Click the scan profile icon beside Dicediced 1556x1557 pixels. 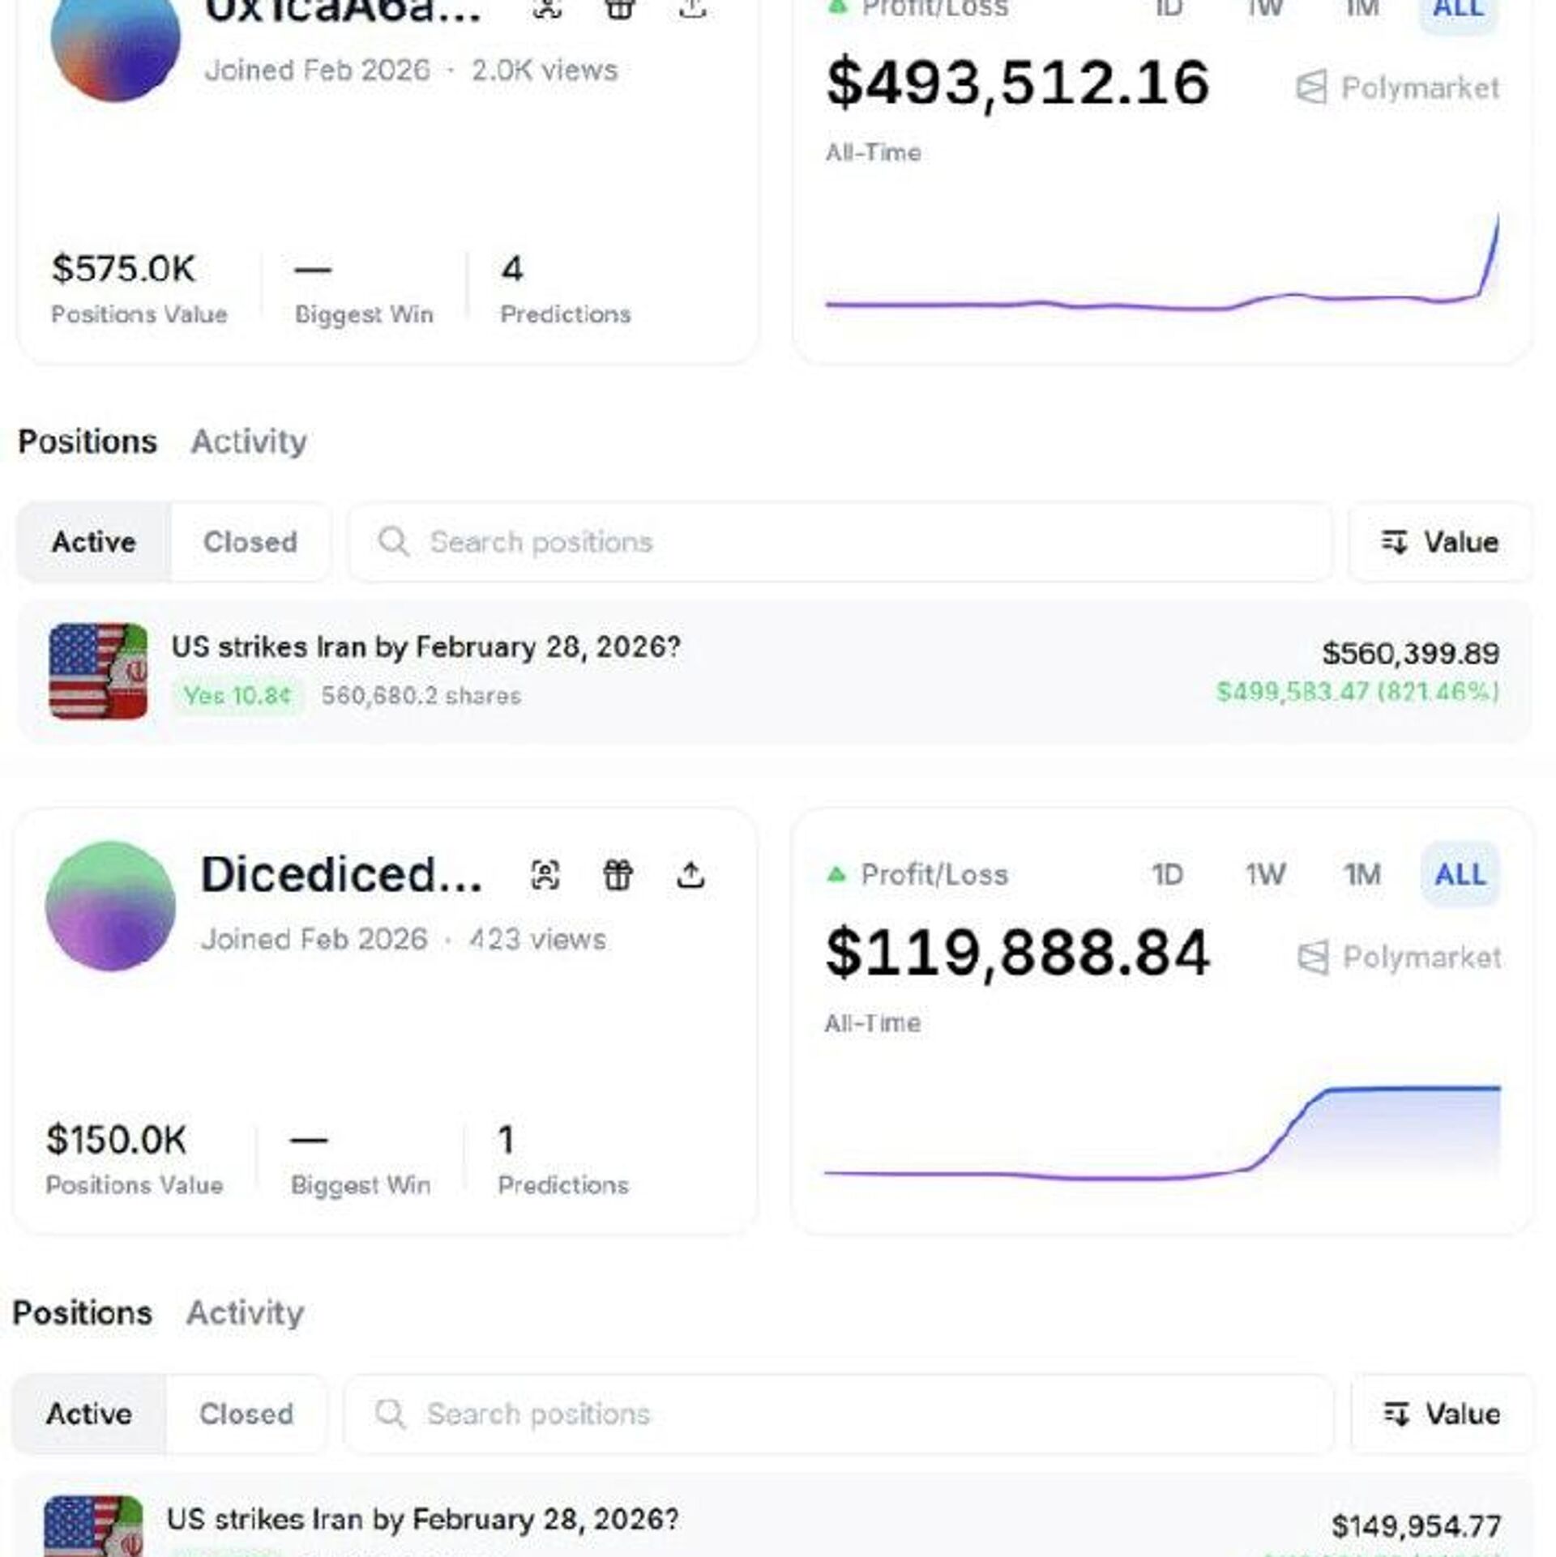click(545, 875)
